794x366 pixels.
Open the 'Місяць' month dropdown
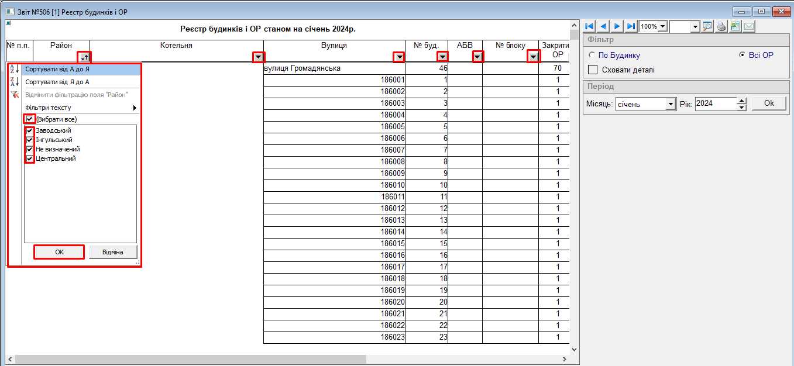click(671, 104)
